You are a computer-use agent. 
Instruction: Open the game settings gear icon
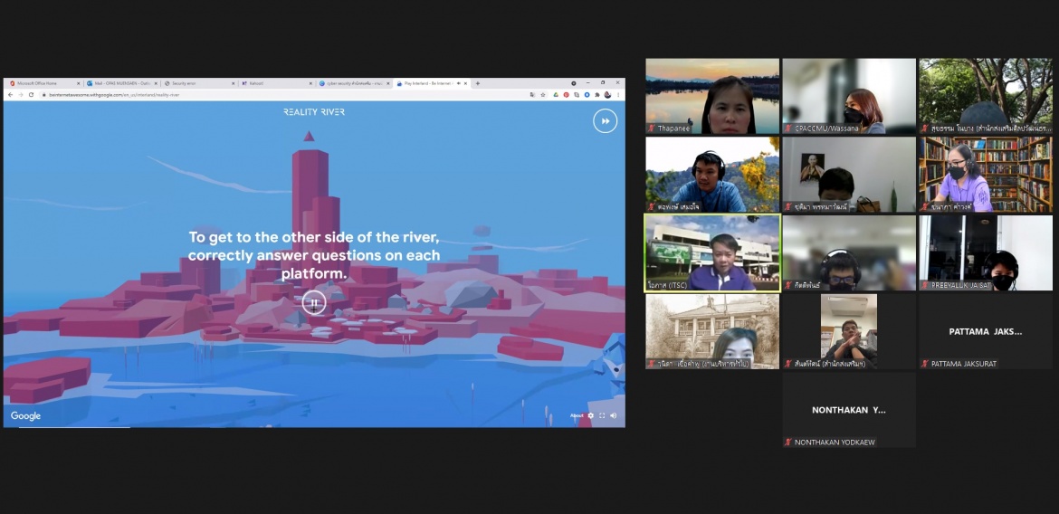click(x=590, y=415)
